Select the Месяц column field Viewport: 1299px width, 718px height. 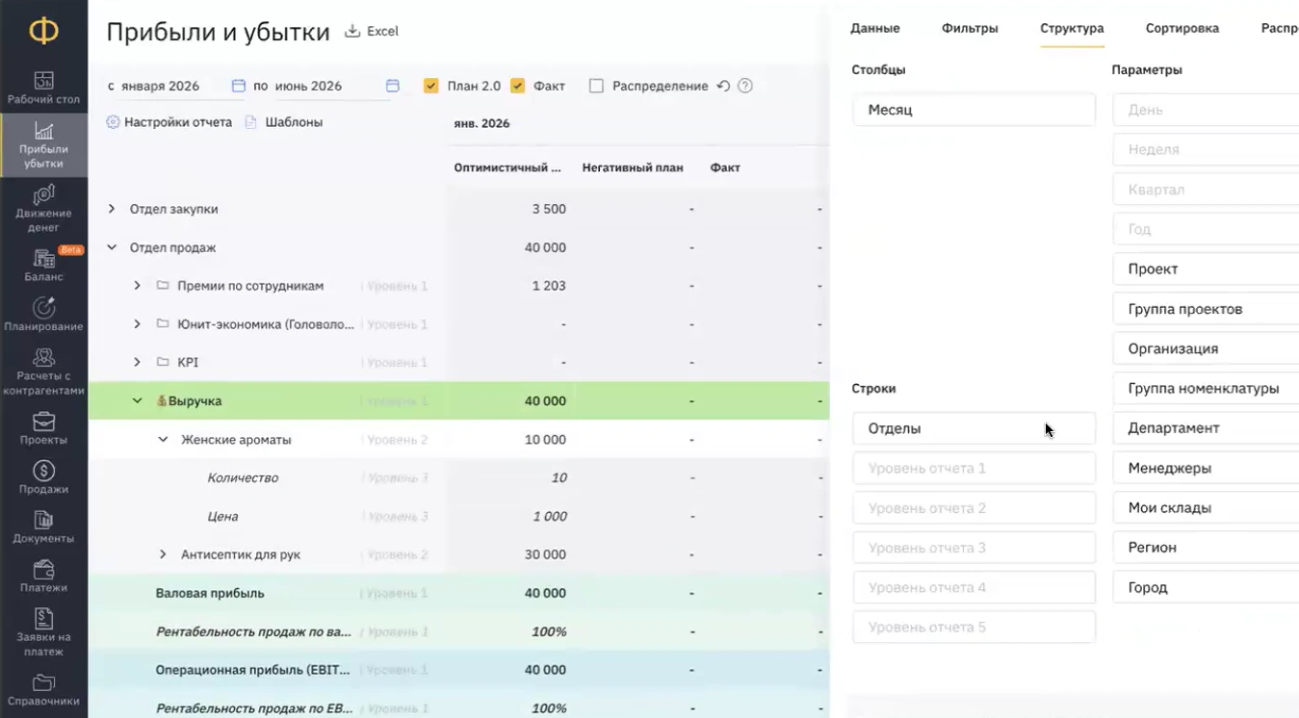(974, 110)
